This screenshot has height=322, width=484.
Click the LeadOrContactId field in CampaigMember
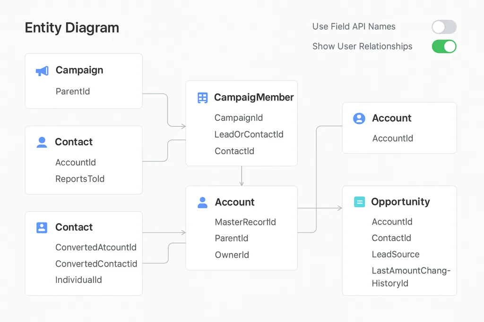(249, 134)
